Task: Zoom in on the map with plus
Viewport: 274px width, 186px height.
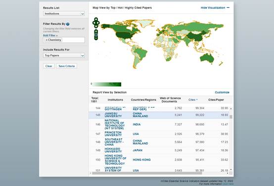Action: click(x=96, y=31)
